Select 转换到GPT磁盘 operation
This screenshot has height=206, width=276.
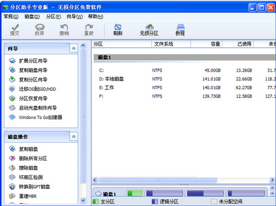coord(29,187)
